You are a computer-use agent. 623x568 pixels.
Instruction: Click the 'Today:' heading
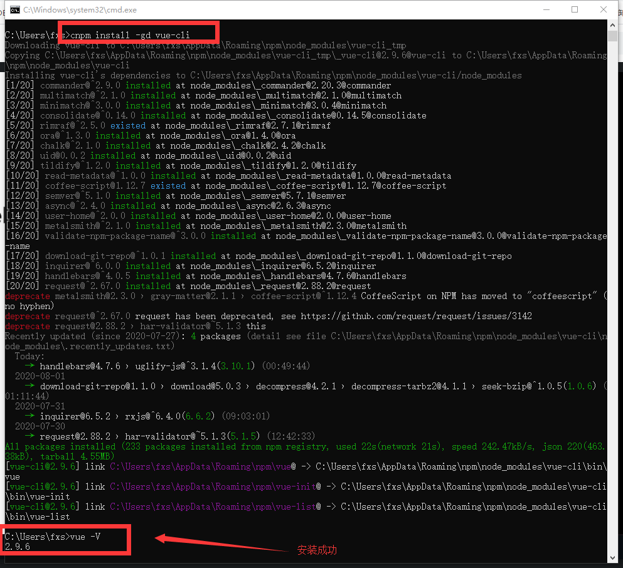[29, 356]
